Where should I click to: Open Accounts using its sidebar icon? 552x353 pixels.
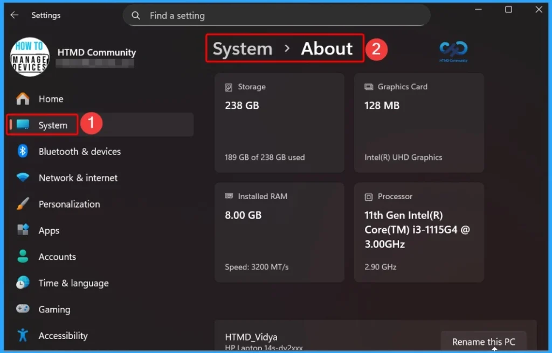[22, 257]
